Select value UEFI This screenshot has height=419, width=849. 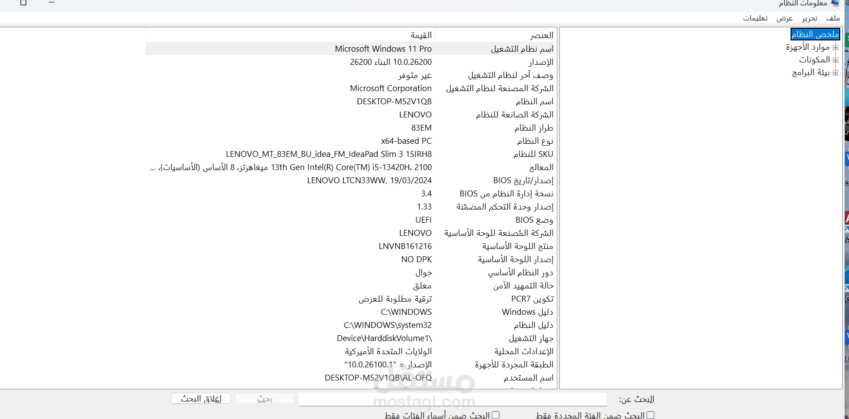(423, 220)
